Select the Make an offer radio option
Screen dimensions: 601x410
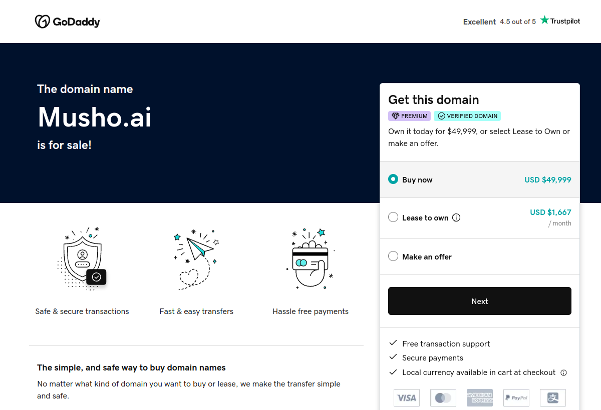(393, 256)
